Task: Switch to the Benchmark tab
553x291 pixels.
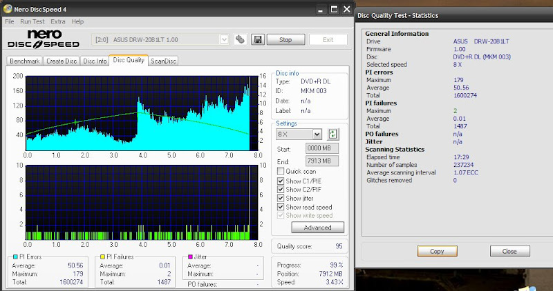Action: [25, 61]
